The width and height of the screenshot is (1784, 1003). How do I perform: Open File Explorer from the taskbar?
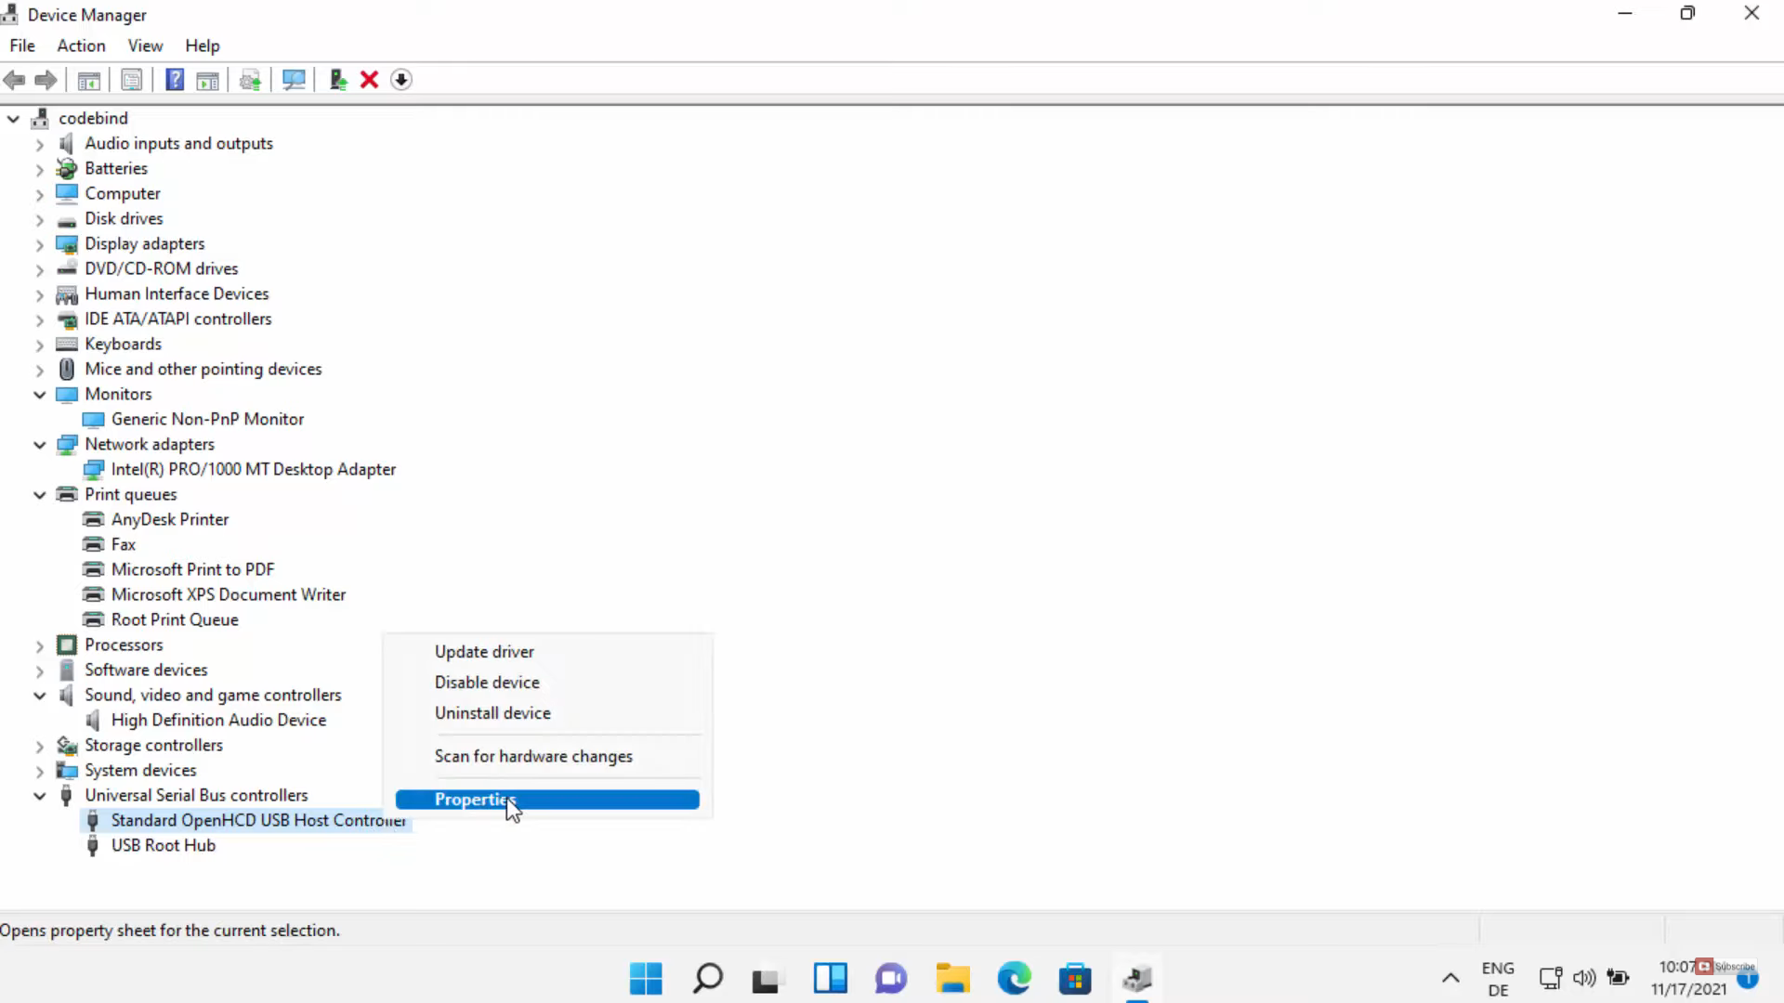(x=952, y=978)
